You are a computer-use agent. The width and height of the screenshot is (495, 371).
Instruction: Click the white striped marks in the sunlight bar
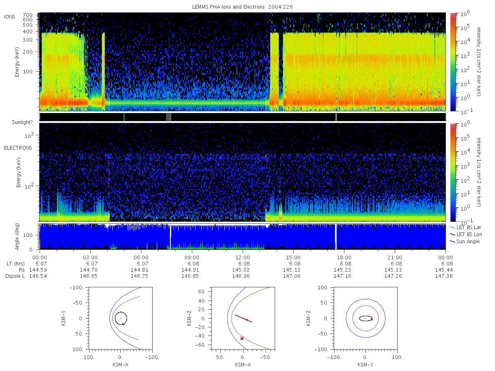tap(168, 117)
